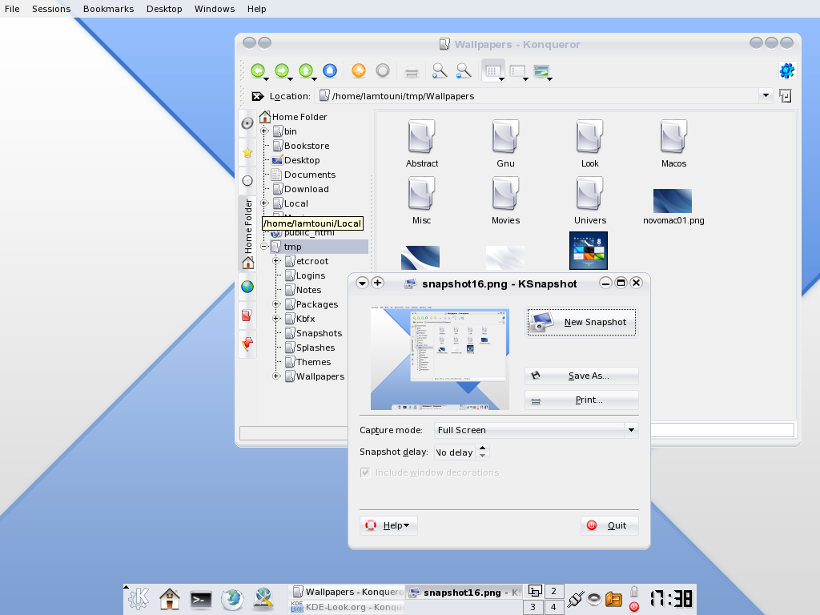Expand the Wallpapers tree node
This screenshot has width=820, height=615.
(x=276, y=376)
